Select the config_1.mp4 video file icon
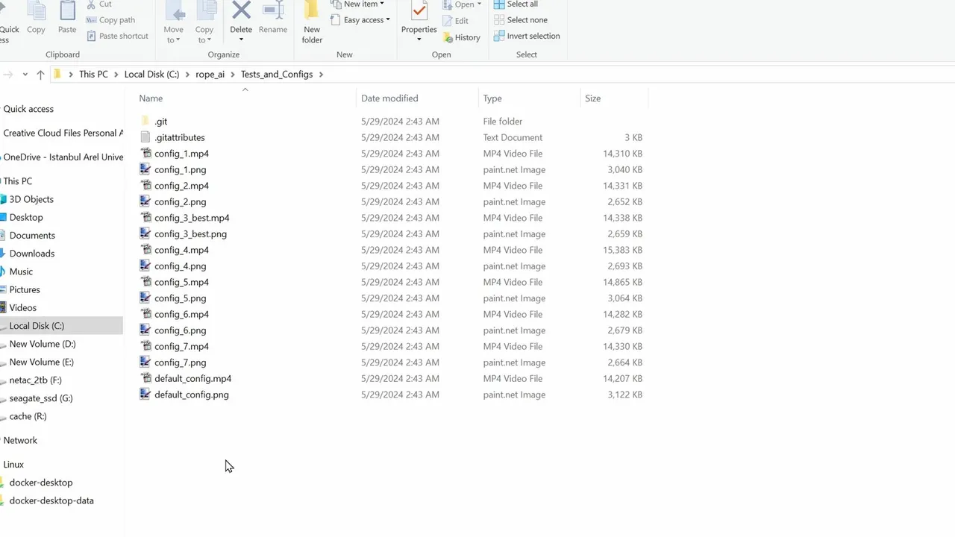Screen dimensions: 955x537 click(x=145, y=154)
